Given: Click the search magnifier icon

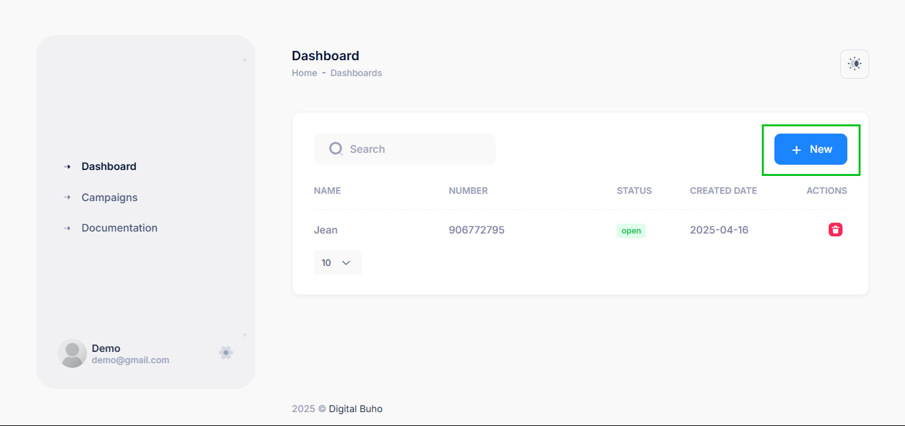Looking at the screenshot, I should click(335, 149).
